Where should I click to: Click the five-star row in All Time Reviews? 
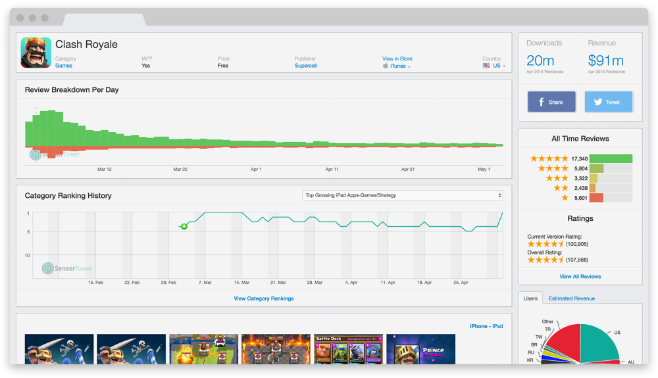[549, 158]
